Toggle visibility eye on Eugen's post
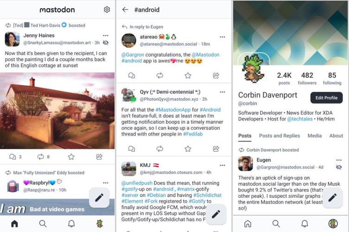This screenshot has width=349, height=232. [339, 167]
